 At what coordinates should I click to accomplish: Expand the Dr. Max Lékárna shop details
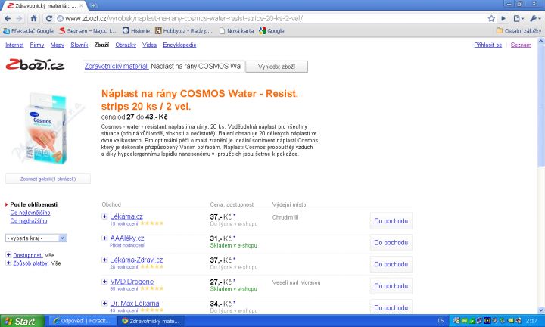[104, 303]
